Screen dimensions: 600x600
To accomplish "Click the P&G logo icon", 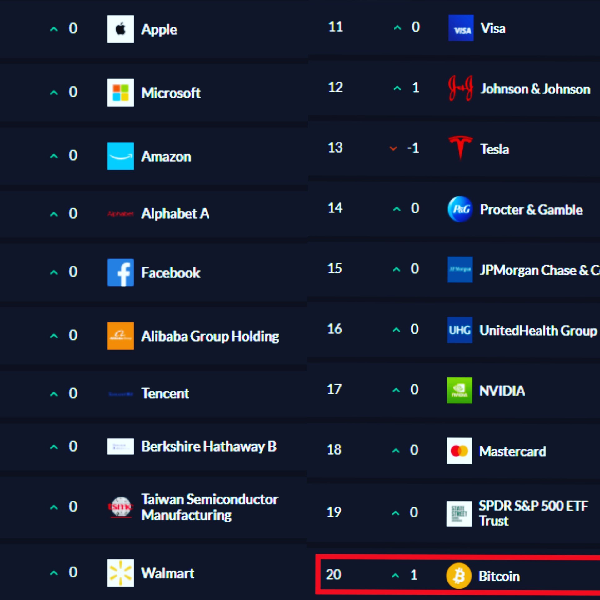I will (460, 209).
